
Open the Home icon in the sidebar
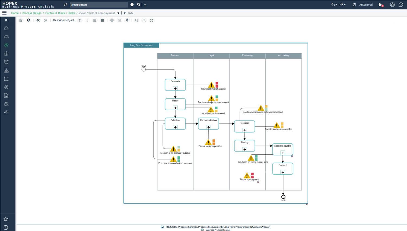[x=6, y=28]
